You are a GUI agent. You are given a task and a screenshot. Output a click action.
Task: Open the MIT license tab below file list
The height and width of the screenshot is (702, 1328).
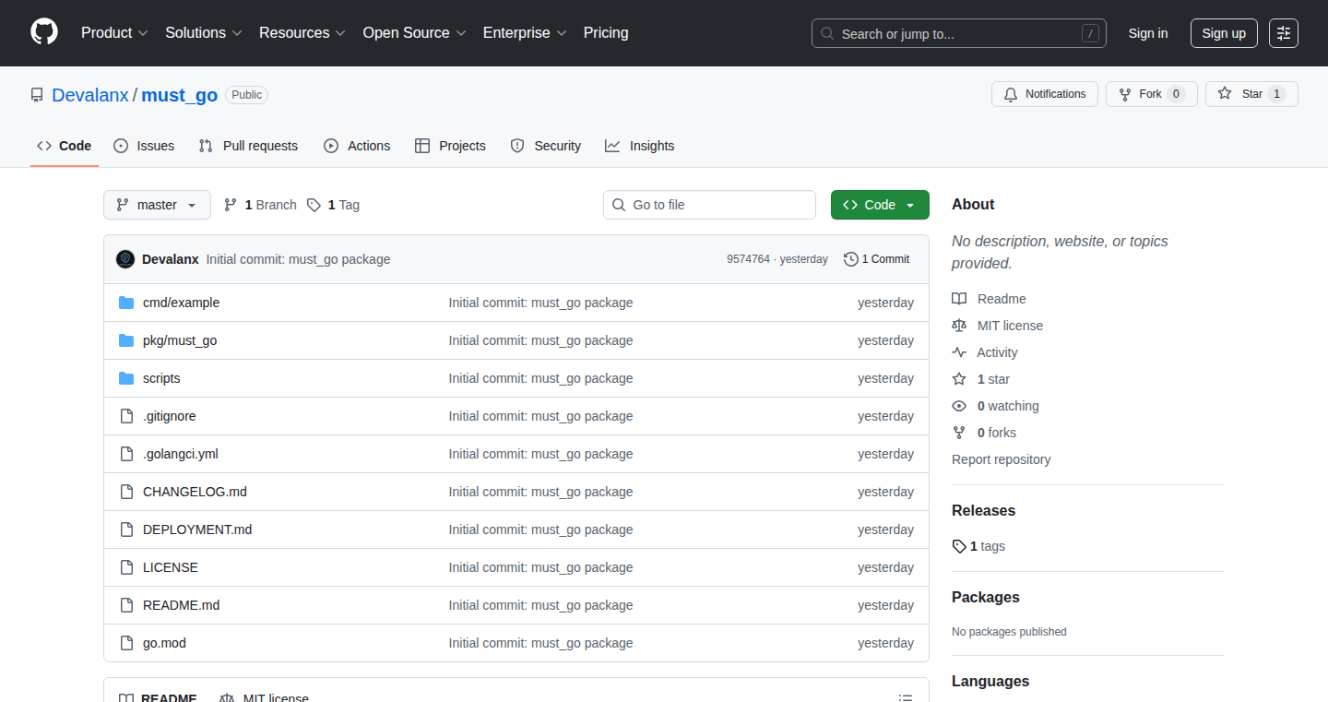pos(265,698)
